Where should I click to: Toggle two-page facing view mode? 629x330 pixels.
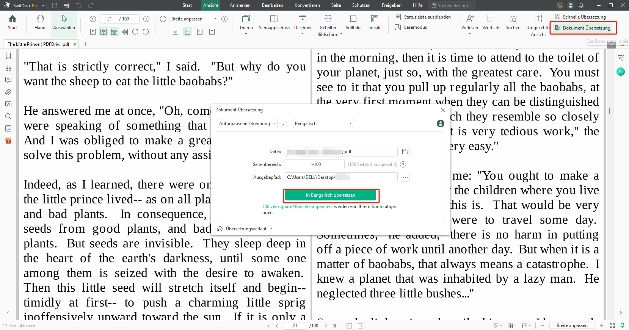[x=104, y=32]
